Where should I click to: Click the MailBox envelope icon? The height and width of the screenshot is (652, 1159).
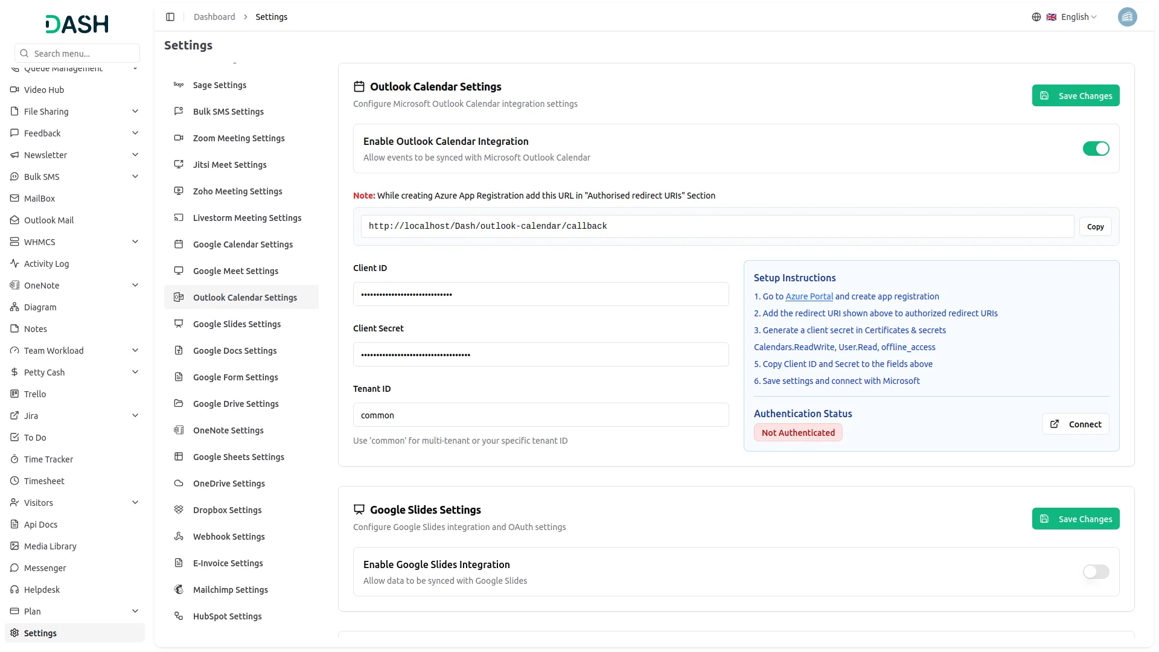14,199
